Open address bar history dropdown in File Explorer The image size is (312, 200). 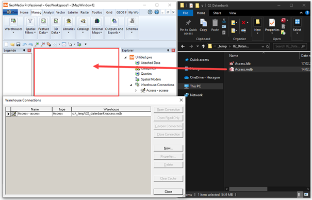pyautogui.click(x=262, y=46)
